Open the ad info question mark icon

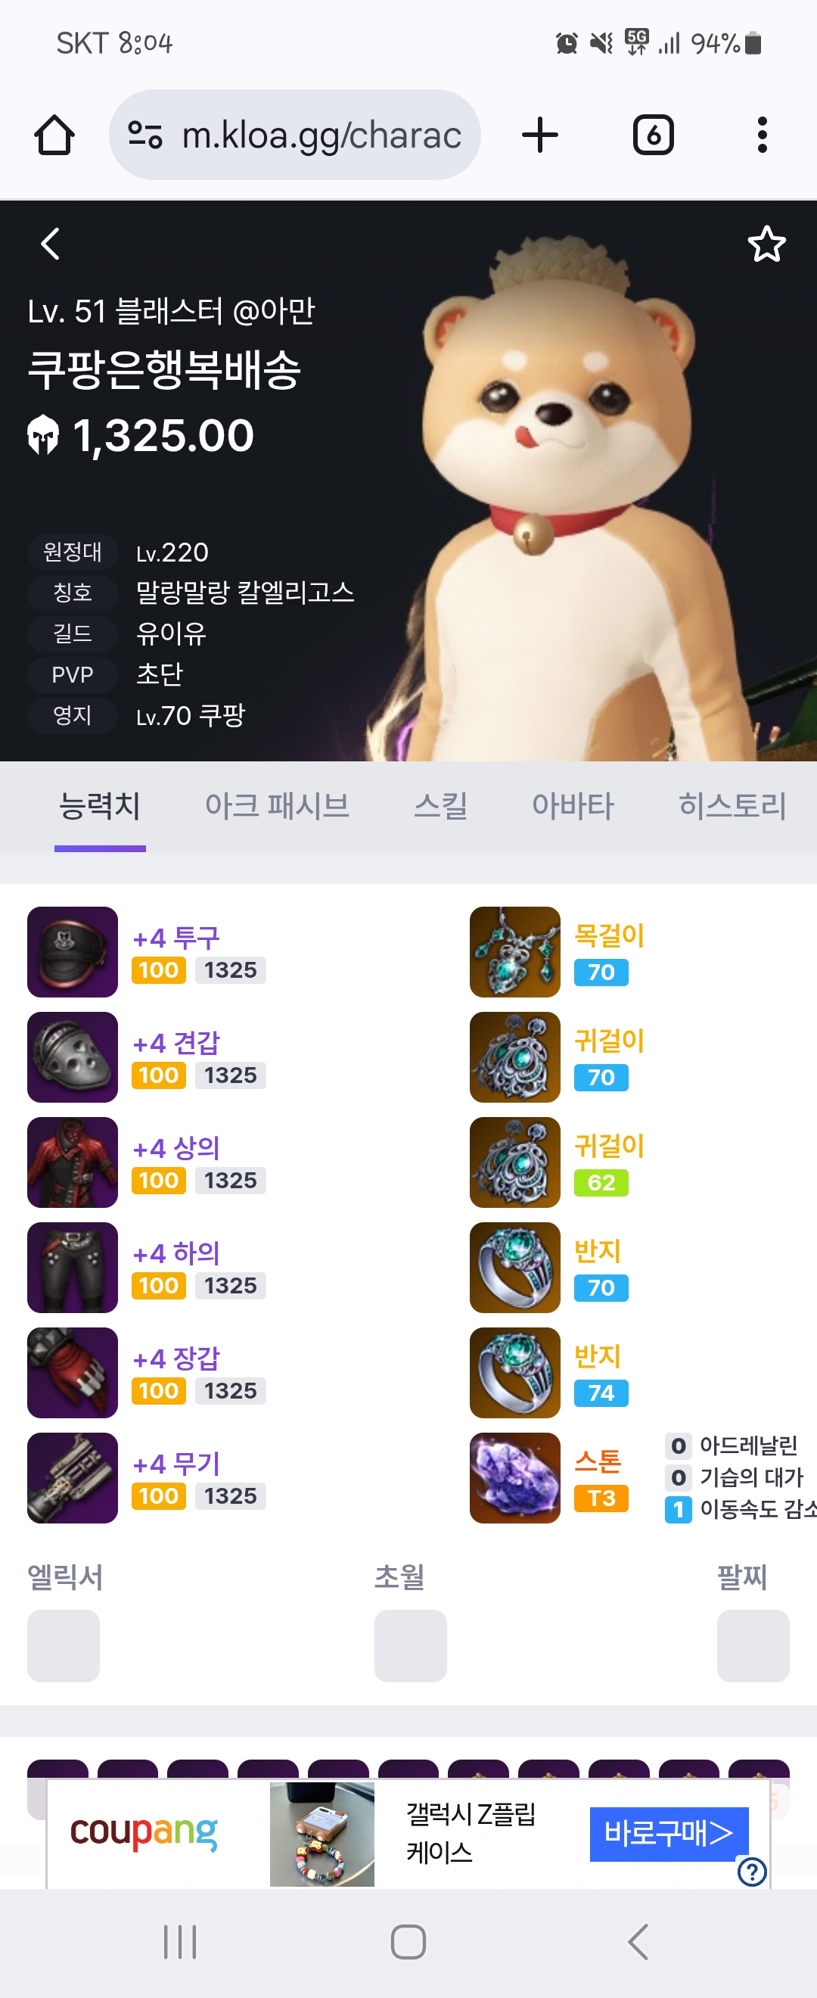(752, 1871)
